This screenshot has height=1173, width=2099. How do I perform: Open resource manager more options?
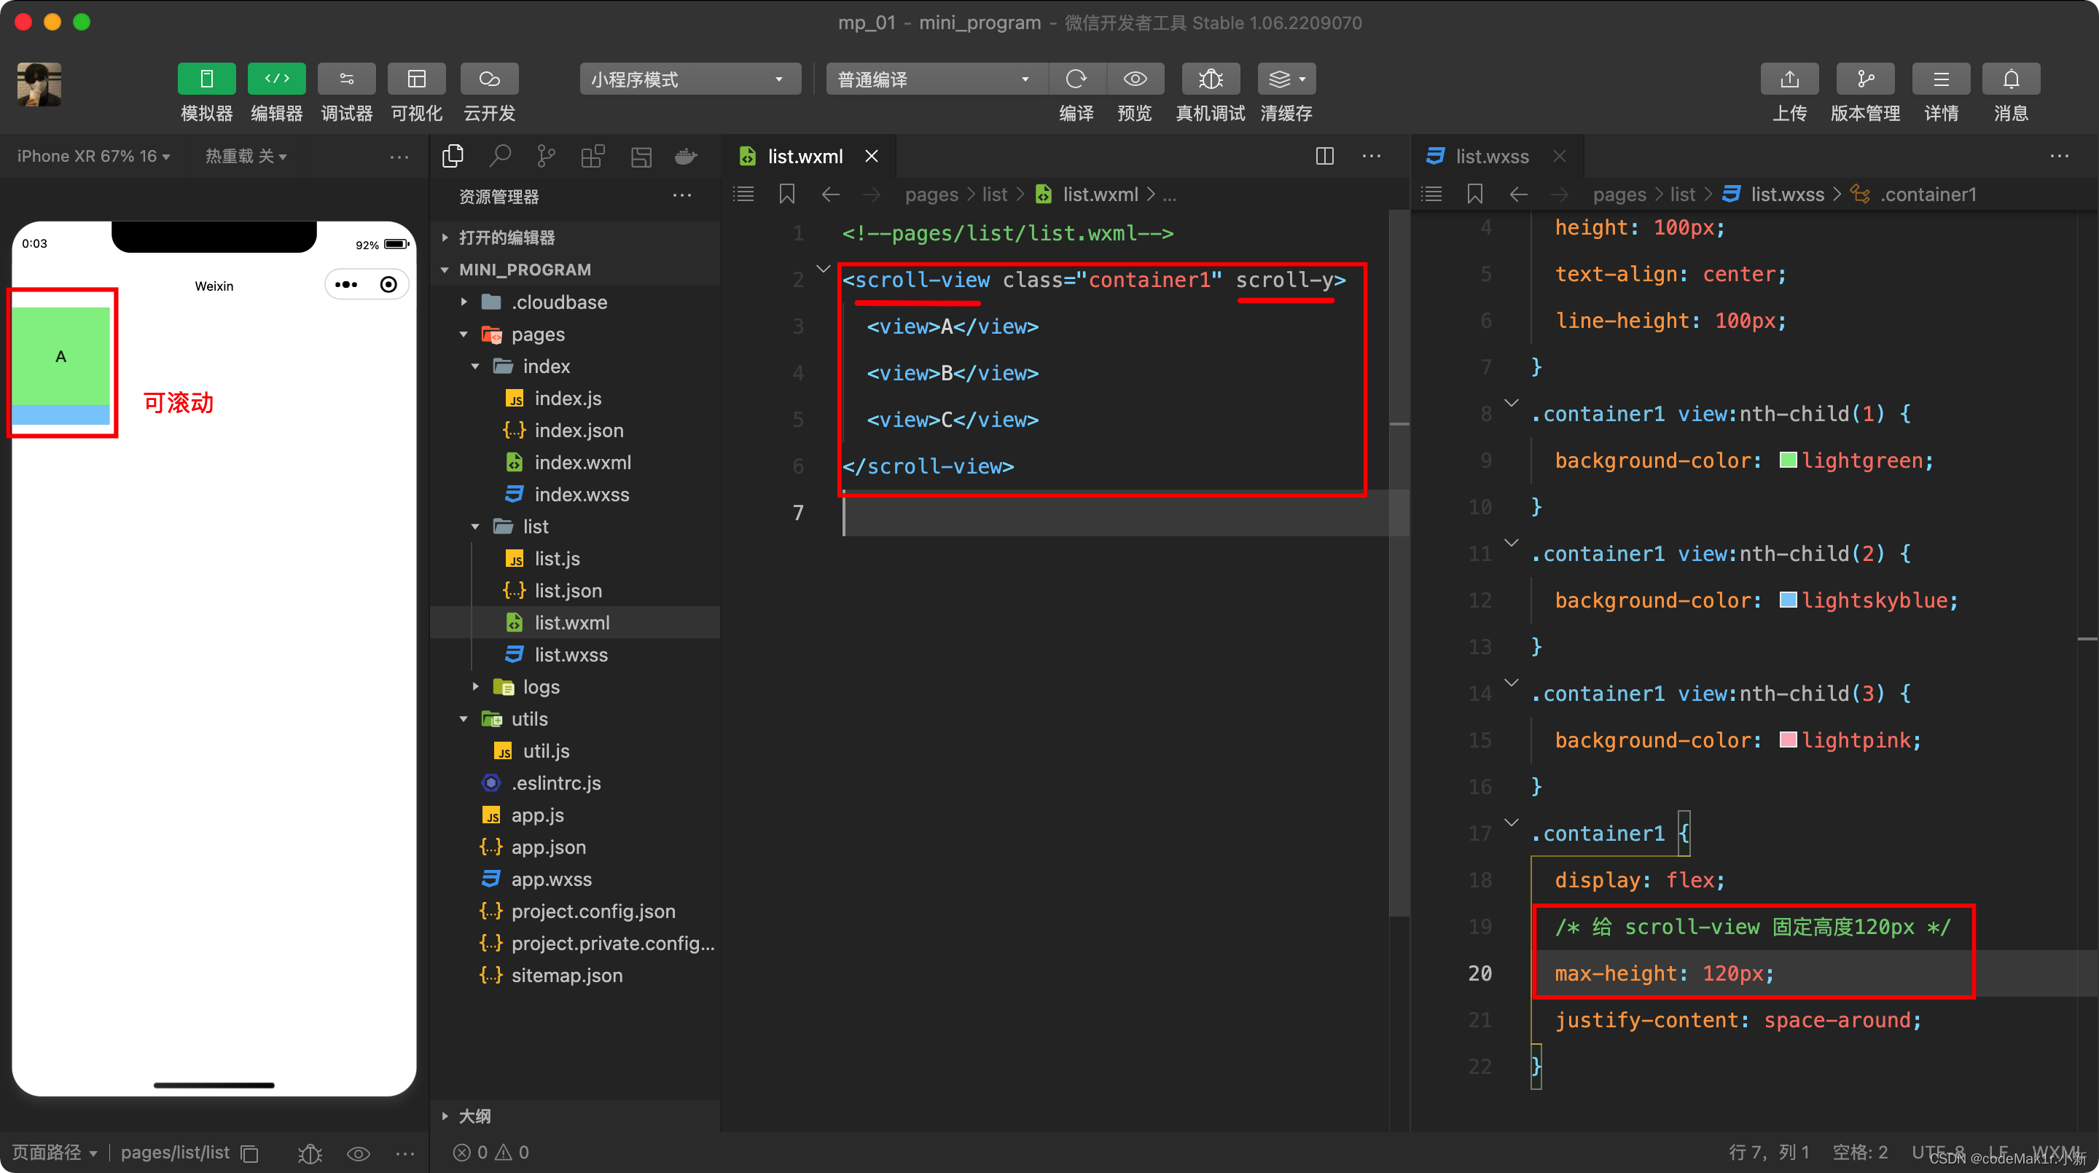682,195
